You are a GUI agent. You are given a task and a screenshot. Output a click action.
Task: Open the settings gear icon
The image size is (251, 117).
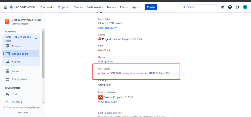[237, 7]
